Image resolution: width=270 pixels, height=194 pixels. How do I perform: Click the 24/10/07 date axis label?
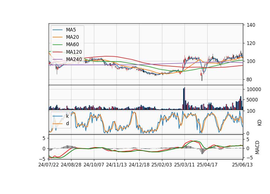point(94,165)
